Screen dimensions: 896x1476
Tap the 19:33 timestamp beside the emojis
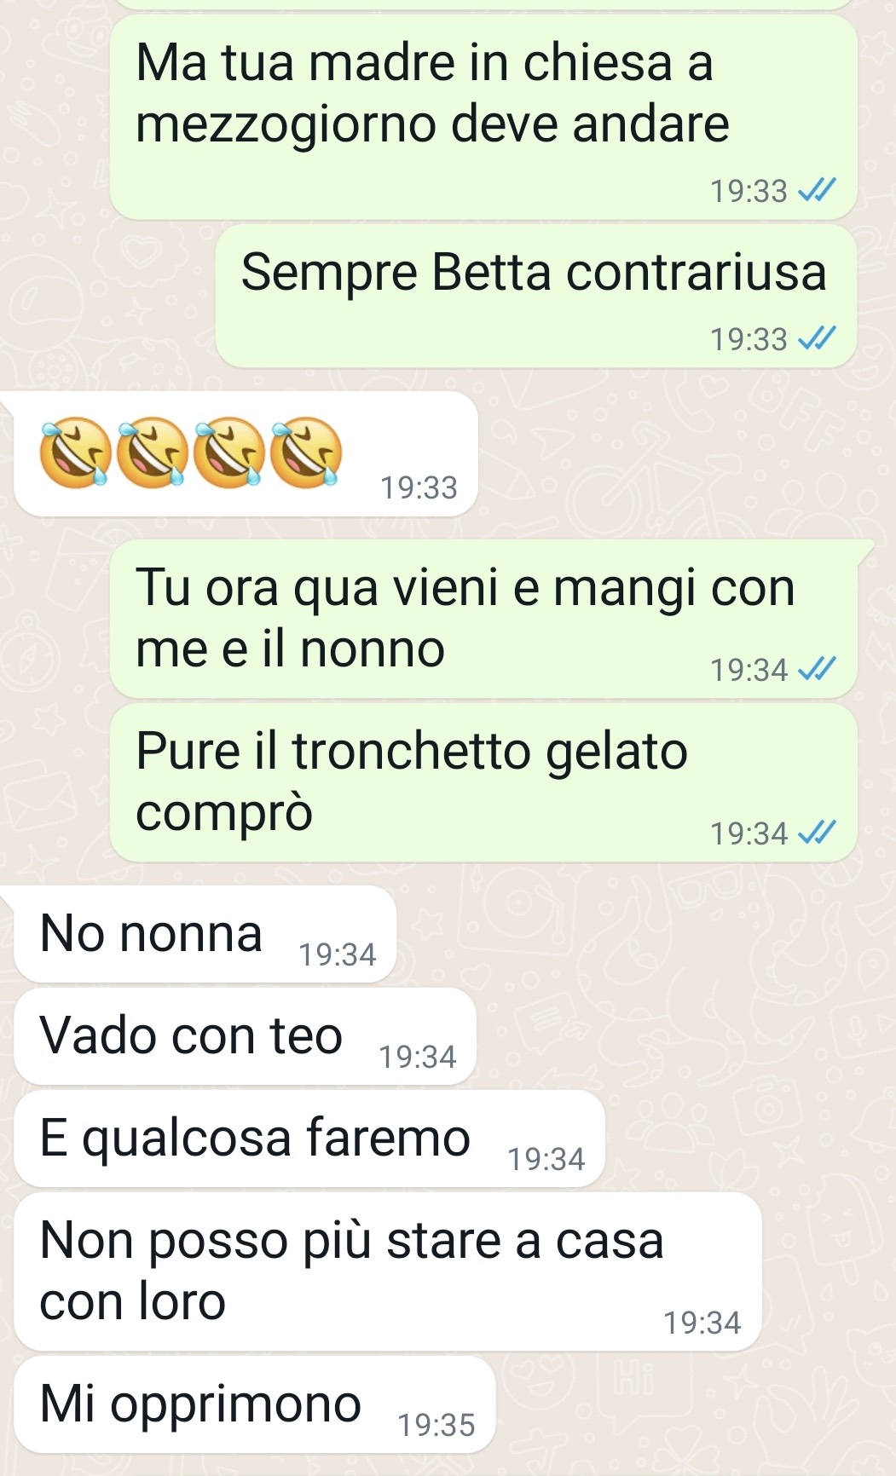click(x=419, y=487)
